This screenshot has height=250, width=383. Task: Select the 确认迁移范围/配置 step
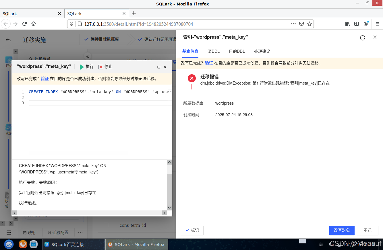157,39
